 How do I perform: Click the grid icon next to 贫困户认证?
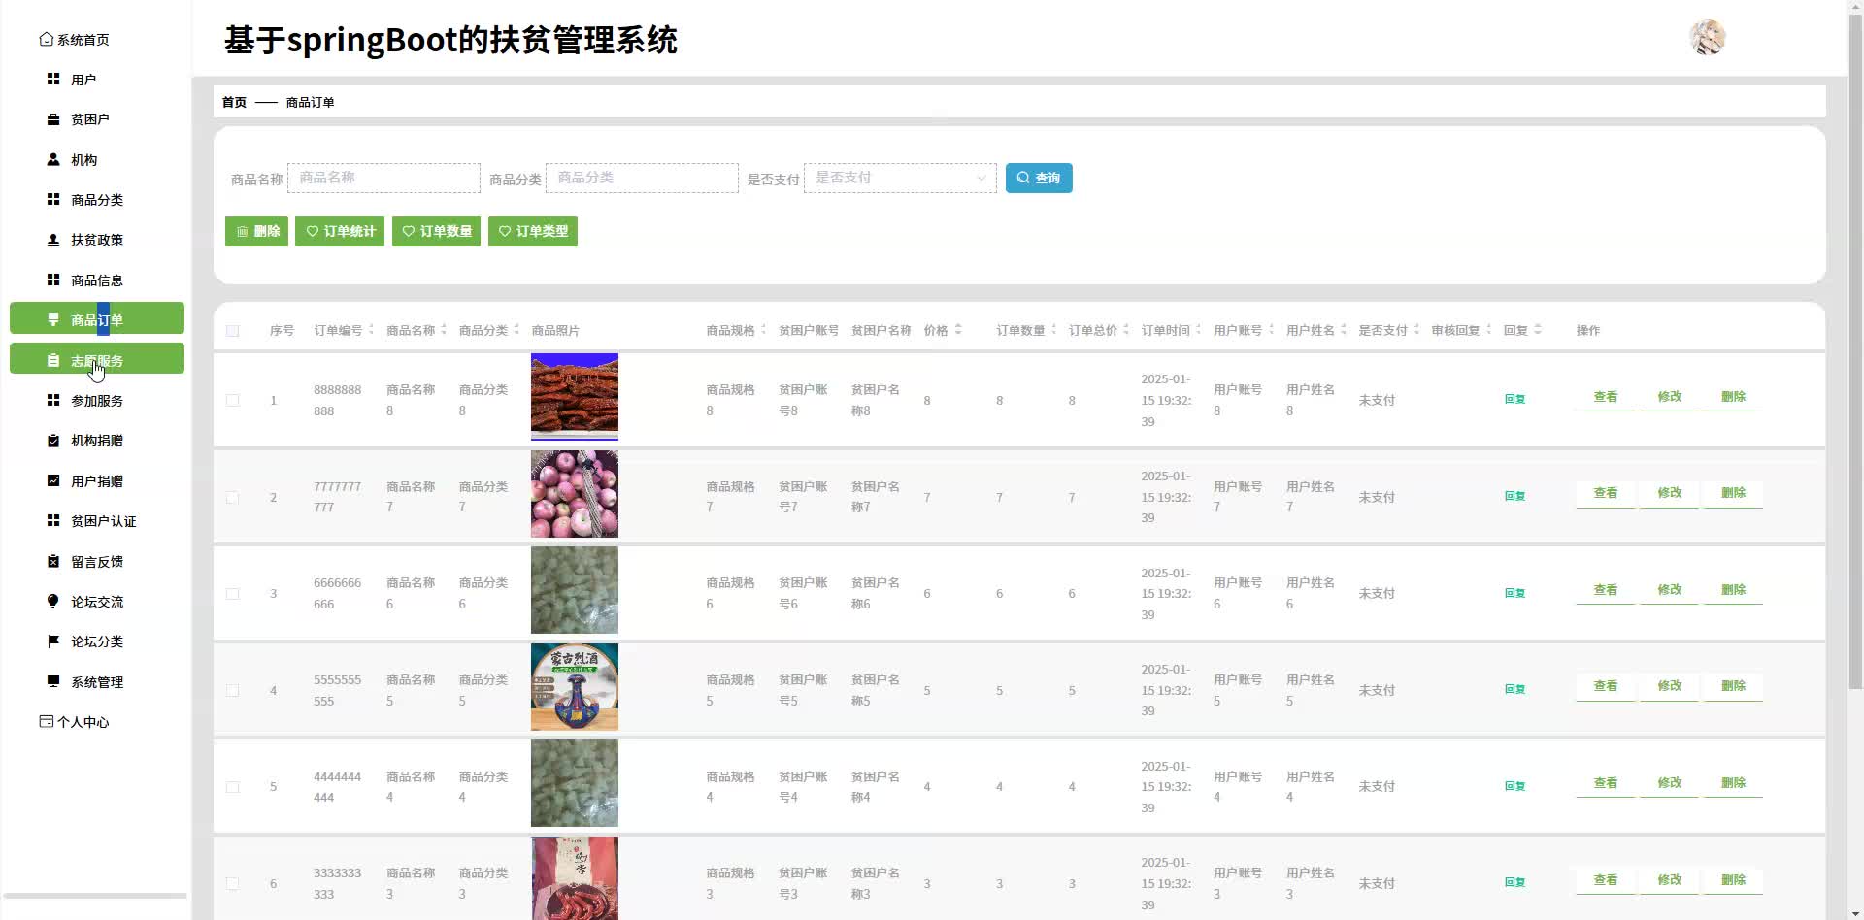53,521
